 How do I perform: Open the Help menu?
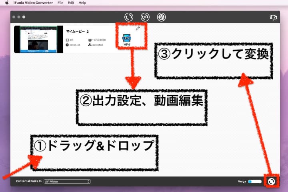(82, 3)
